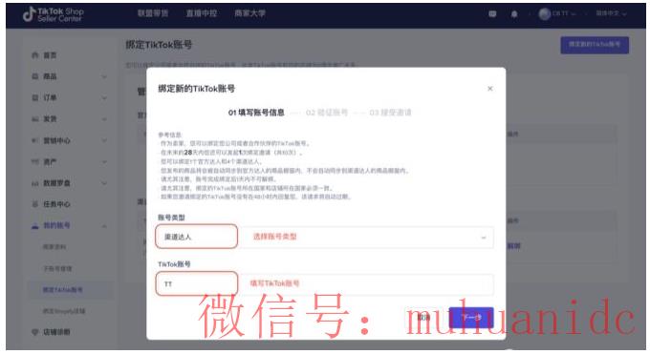The height and width of the screenshot is (354, 650).
Task: Open 商家大学 in the top navigation
Action: 250,13
